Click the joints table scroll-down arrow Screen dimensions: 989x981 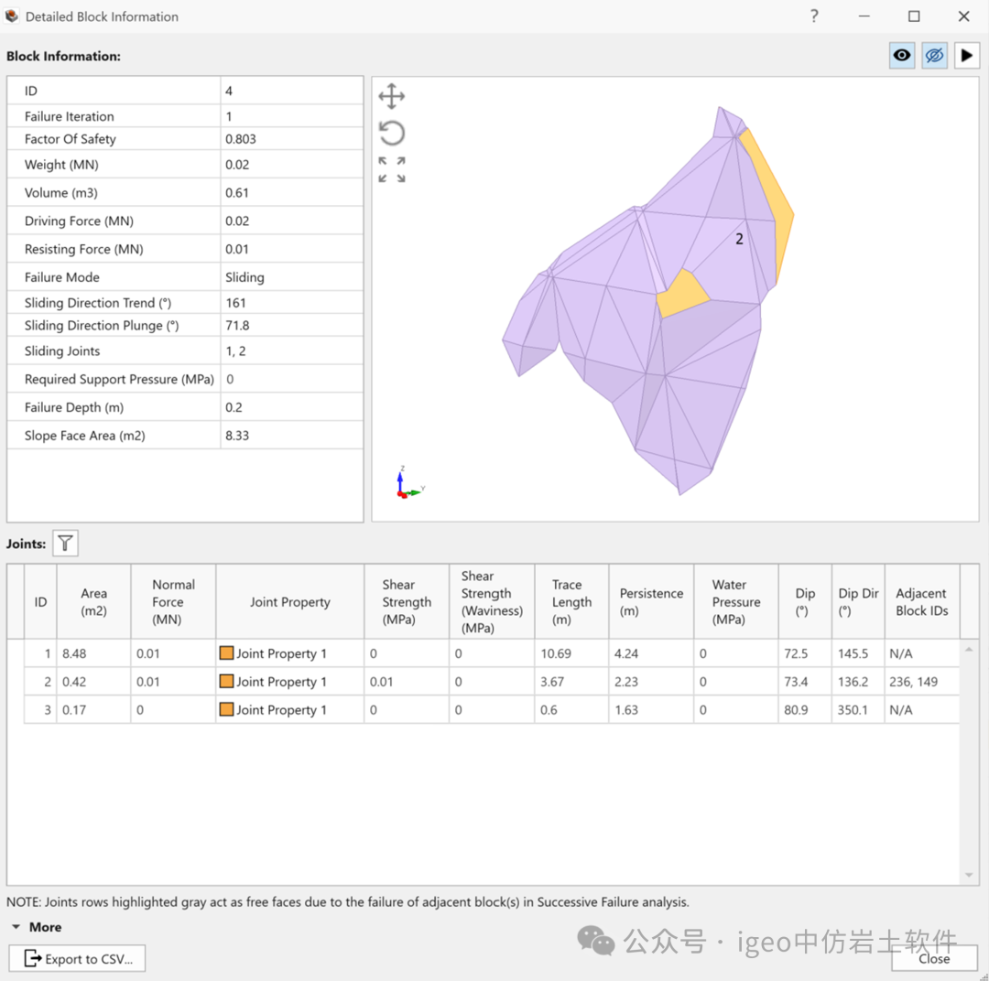(x=969, y=876)
